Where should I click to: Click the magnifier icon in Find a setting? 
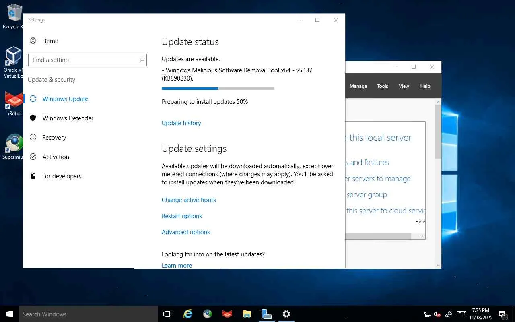click(x=142, y=60)
